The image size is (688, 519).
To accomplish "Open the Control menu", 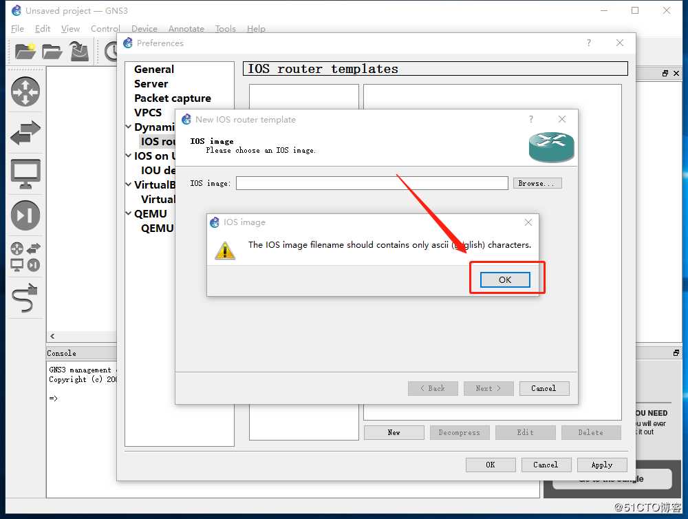I will (x=105, y=28).
